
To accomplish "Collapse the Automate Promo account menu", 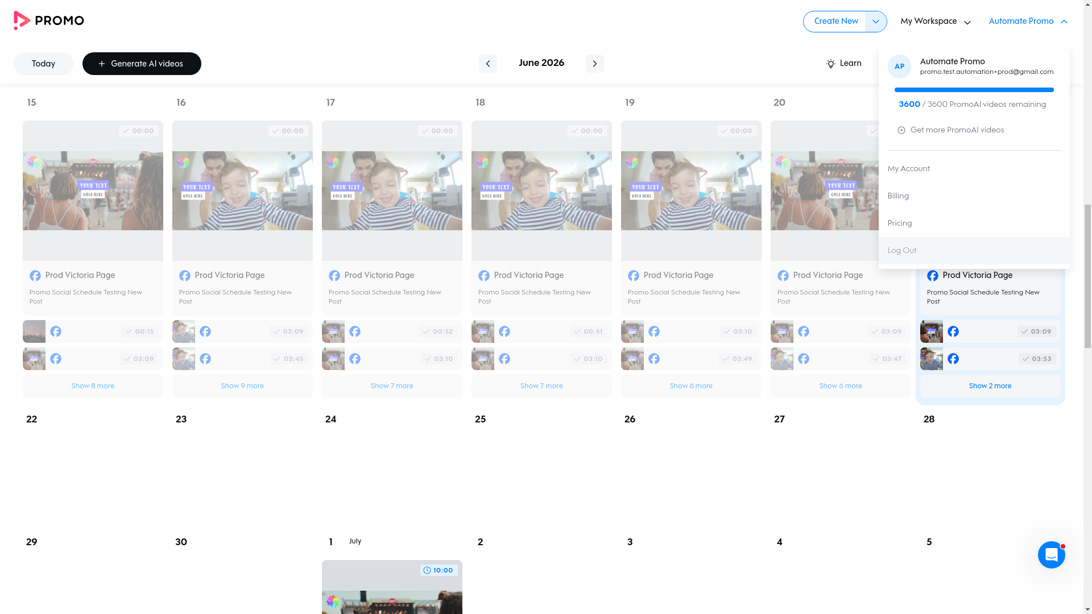I will [1028, 22].
